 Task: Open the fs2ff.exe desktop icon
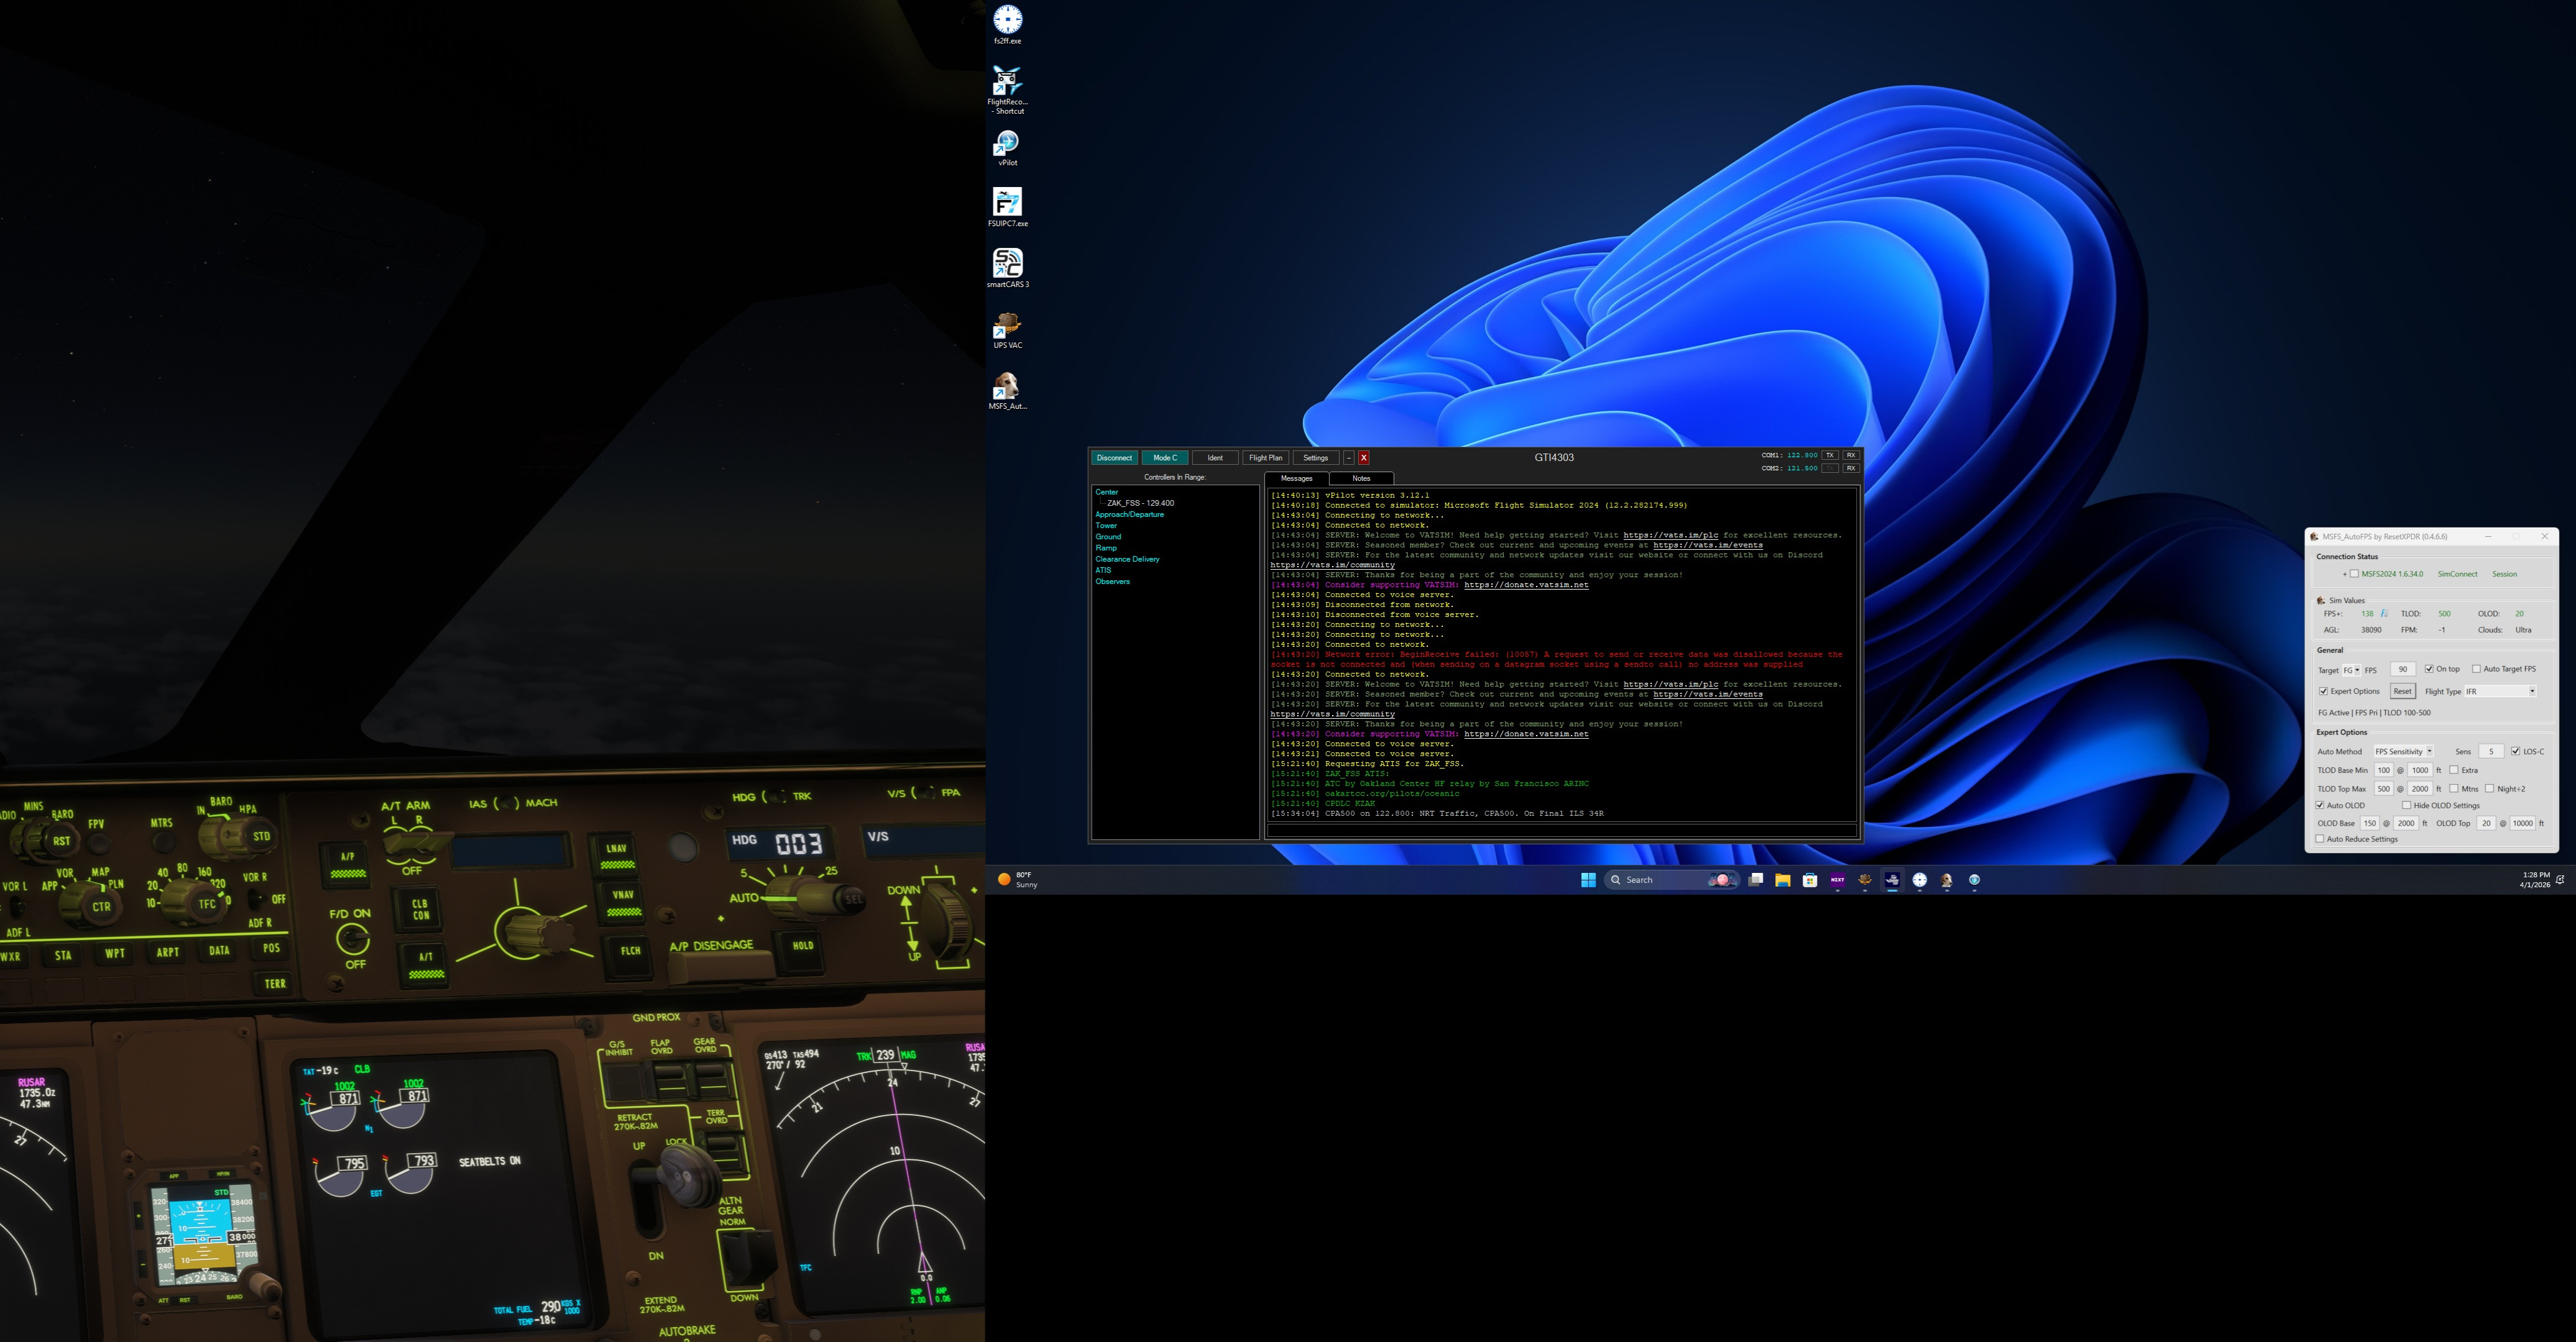(1007, 25)
